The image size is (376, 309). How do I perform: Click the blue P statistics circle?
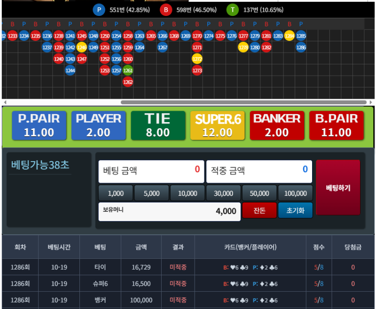(99, 10)
